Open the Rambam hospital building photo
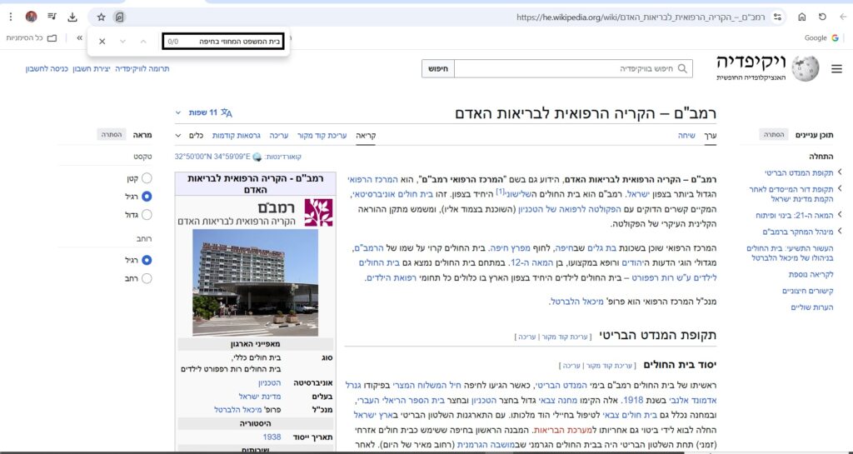Screen dimensions: 853x454 [255, 282]
